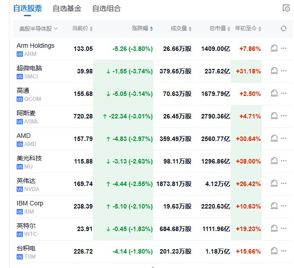Set a price alert bell for 高通 QCOM
Viewport: 294px width, 268px height.
coord(274,93)
